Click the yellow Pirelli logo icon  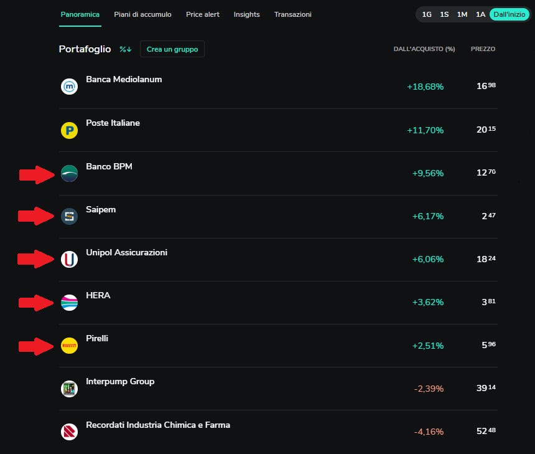coord(69,346)
